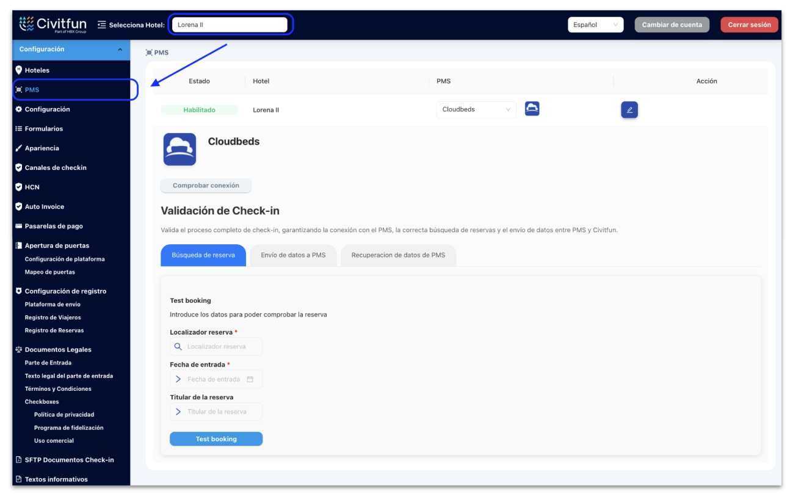Collapse the Configuración sidebar section
Screen dimensions: 801x502
(121, 49)
